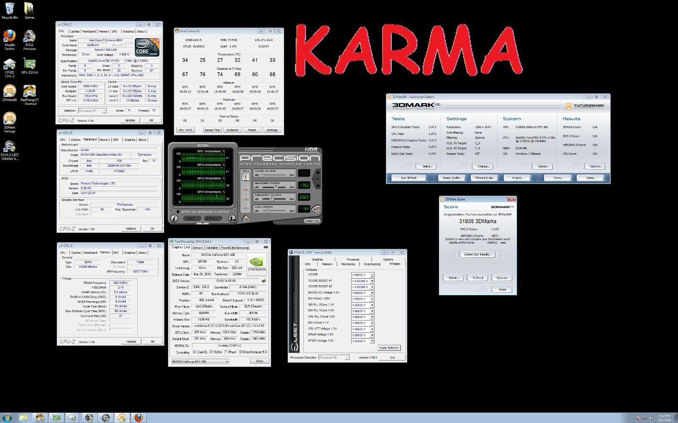Click the LINK clocks control in Precision
This screenshot has height=423, width=678.
(317, 179)
